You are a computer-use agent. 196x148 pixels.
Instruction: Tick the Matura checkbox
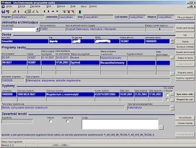point(50,121)
